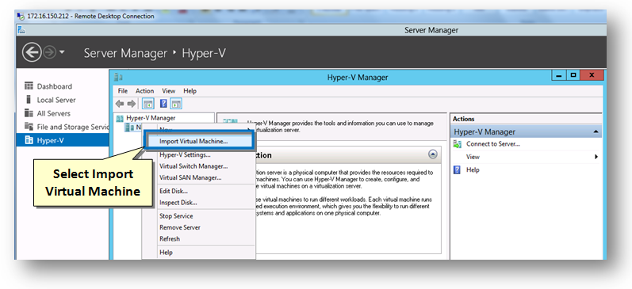This screenshot has height=289, width=632.
Task: Collapse Hyper-V Manager actions group arrow
Action: (x=596, y=131)
